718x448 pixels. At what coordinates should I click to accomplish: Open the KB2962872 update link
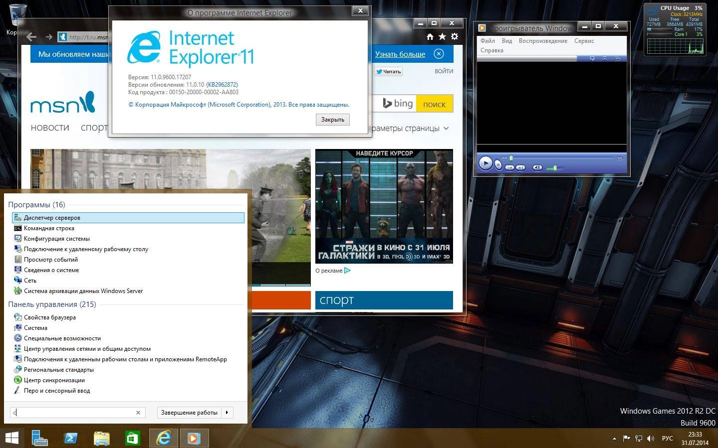(x=222, y=85)
